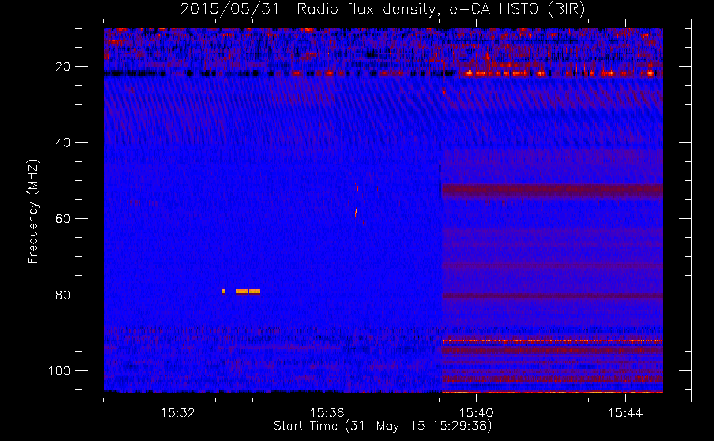
Task: Click the frequency tick label "40"
Action: click(x=63, y=143)
